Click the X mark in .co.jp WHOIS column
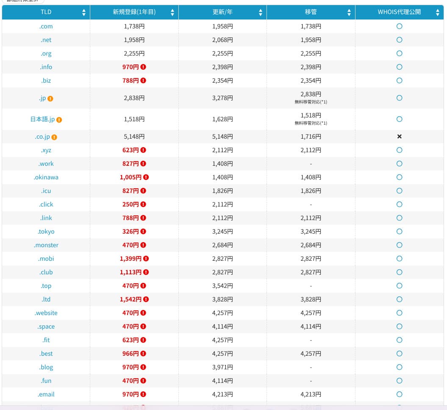This screenshot has height=410, width=447. click(399, 137)
